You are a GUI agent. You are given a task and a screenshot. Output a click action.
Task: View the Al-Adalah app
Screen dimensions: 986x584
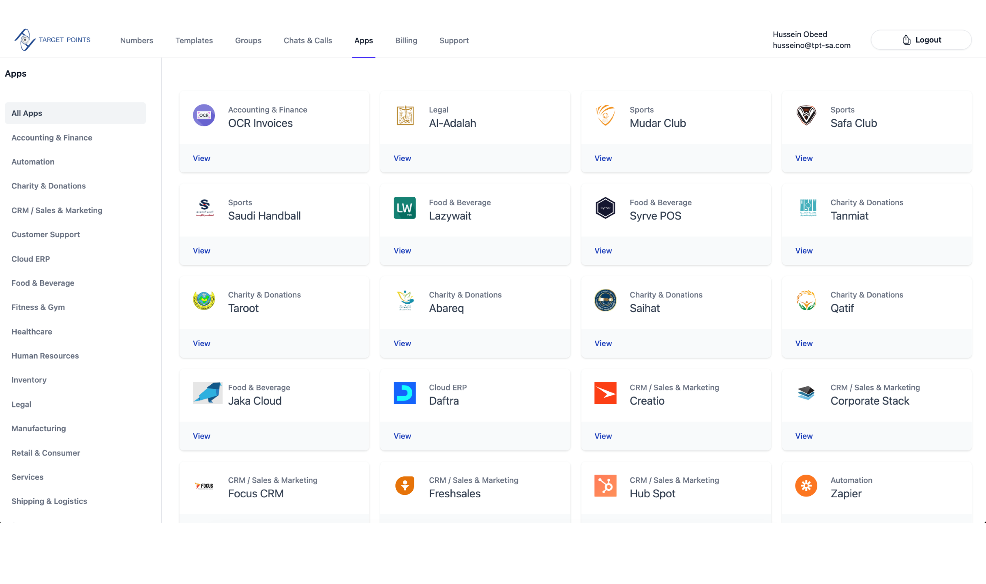click(402, 158)
